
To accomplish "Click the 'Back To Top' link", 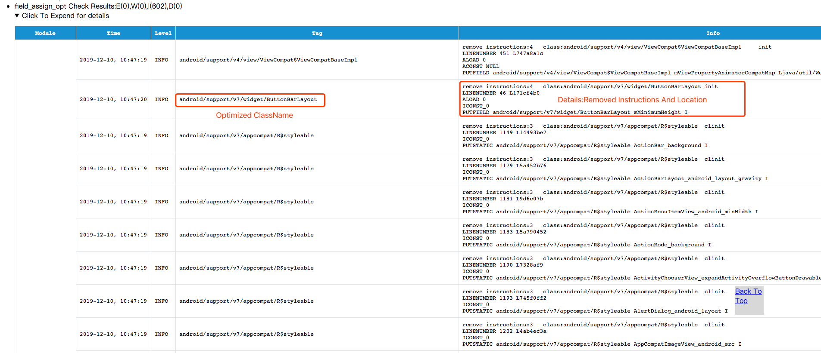I will (x=748, y=296).
